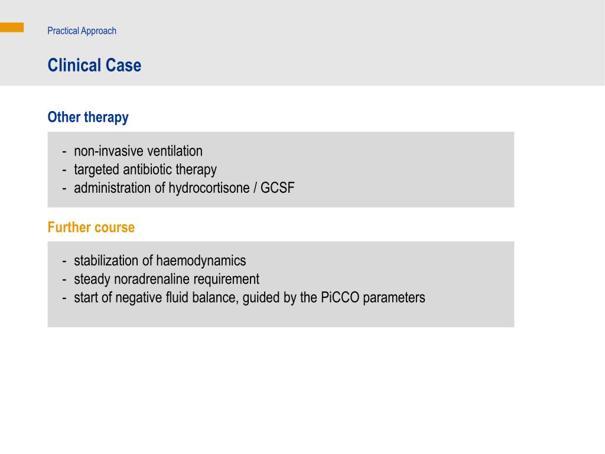The image size is (605, 454).
Task: Click the steady noradrenaline requirement line
Action: [x=166, y=279]
